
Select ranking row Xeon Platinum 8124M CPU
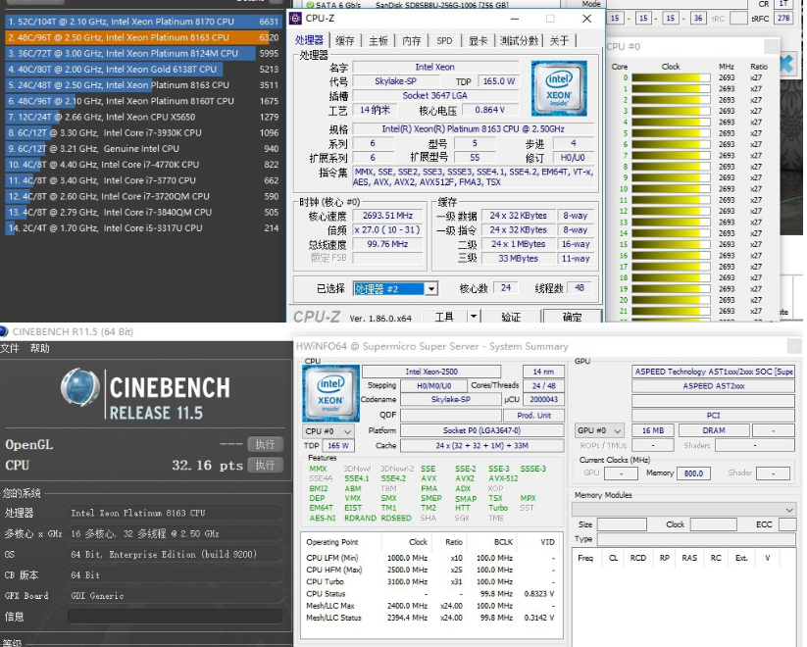click(x=142, y=54)
